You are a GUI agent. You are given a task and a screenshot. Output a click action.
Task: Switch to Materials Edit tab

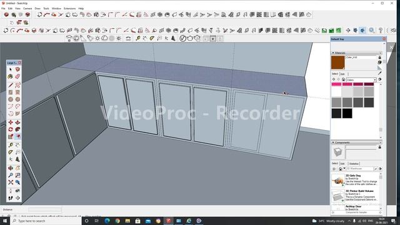342,74
